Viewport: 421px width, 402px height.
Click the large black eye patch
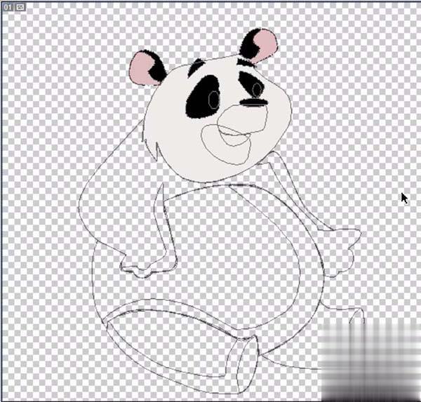[203, 97]
